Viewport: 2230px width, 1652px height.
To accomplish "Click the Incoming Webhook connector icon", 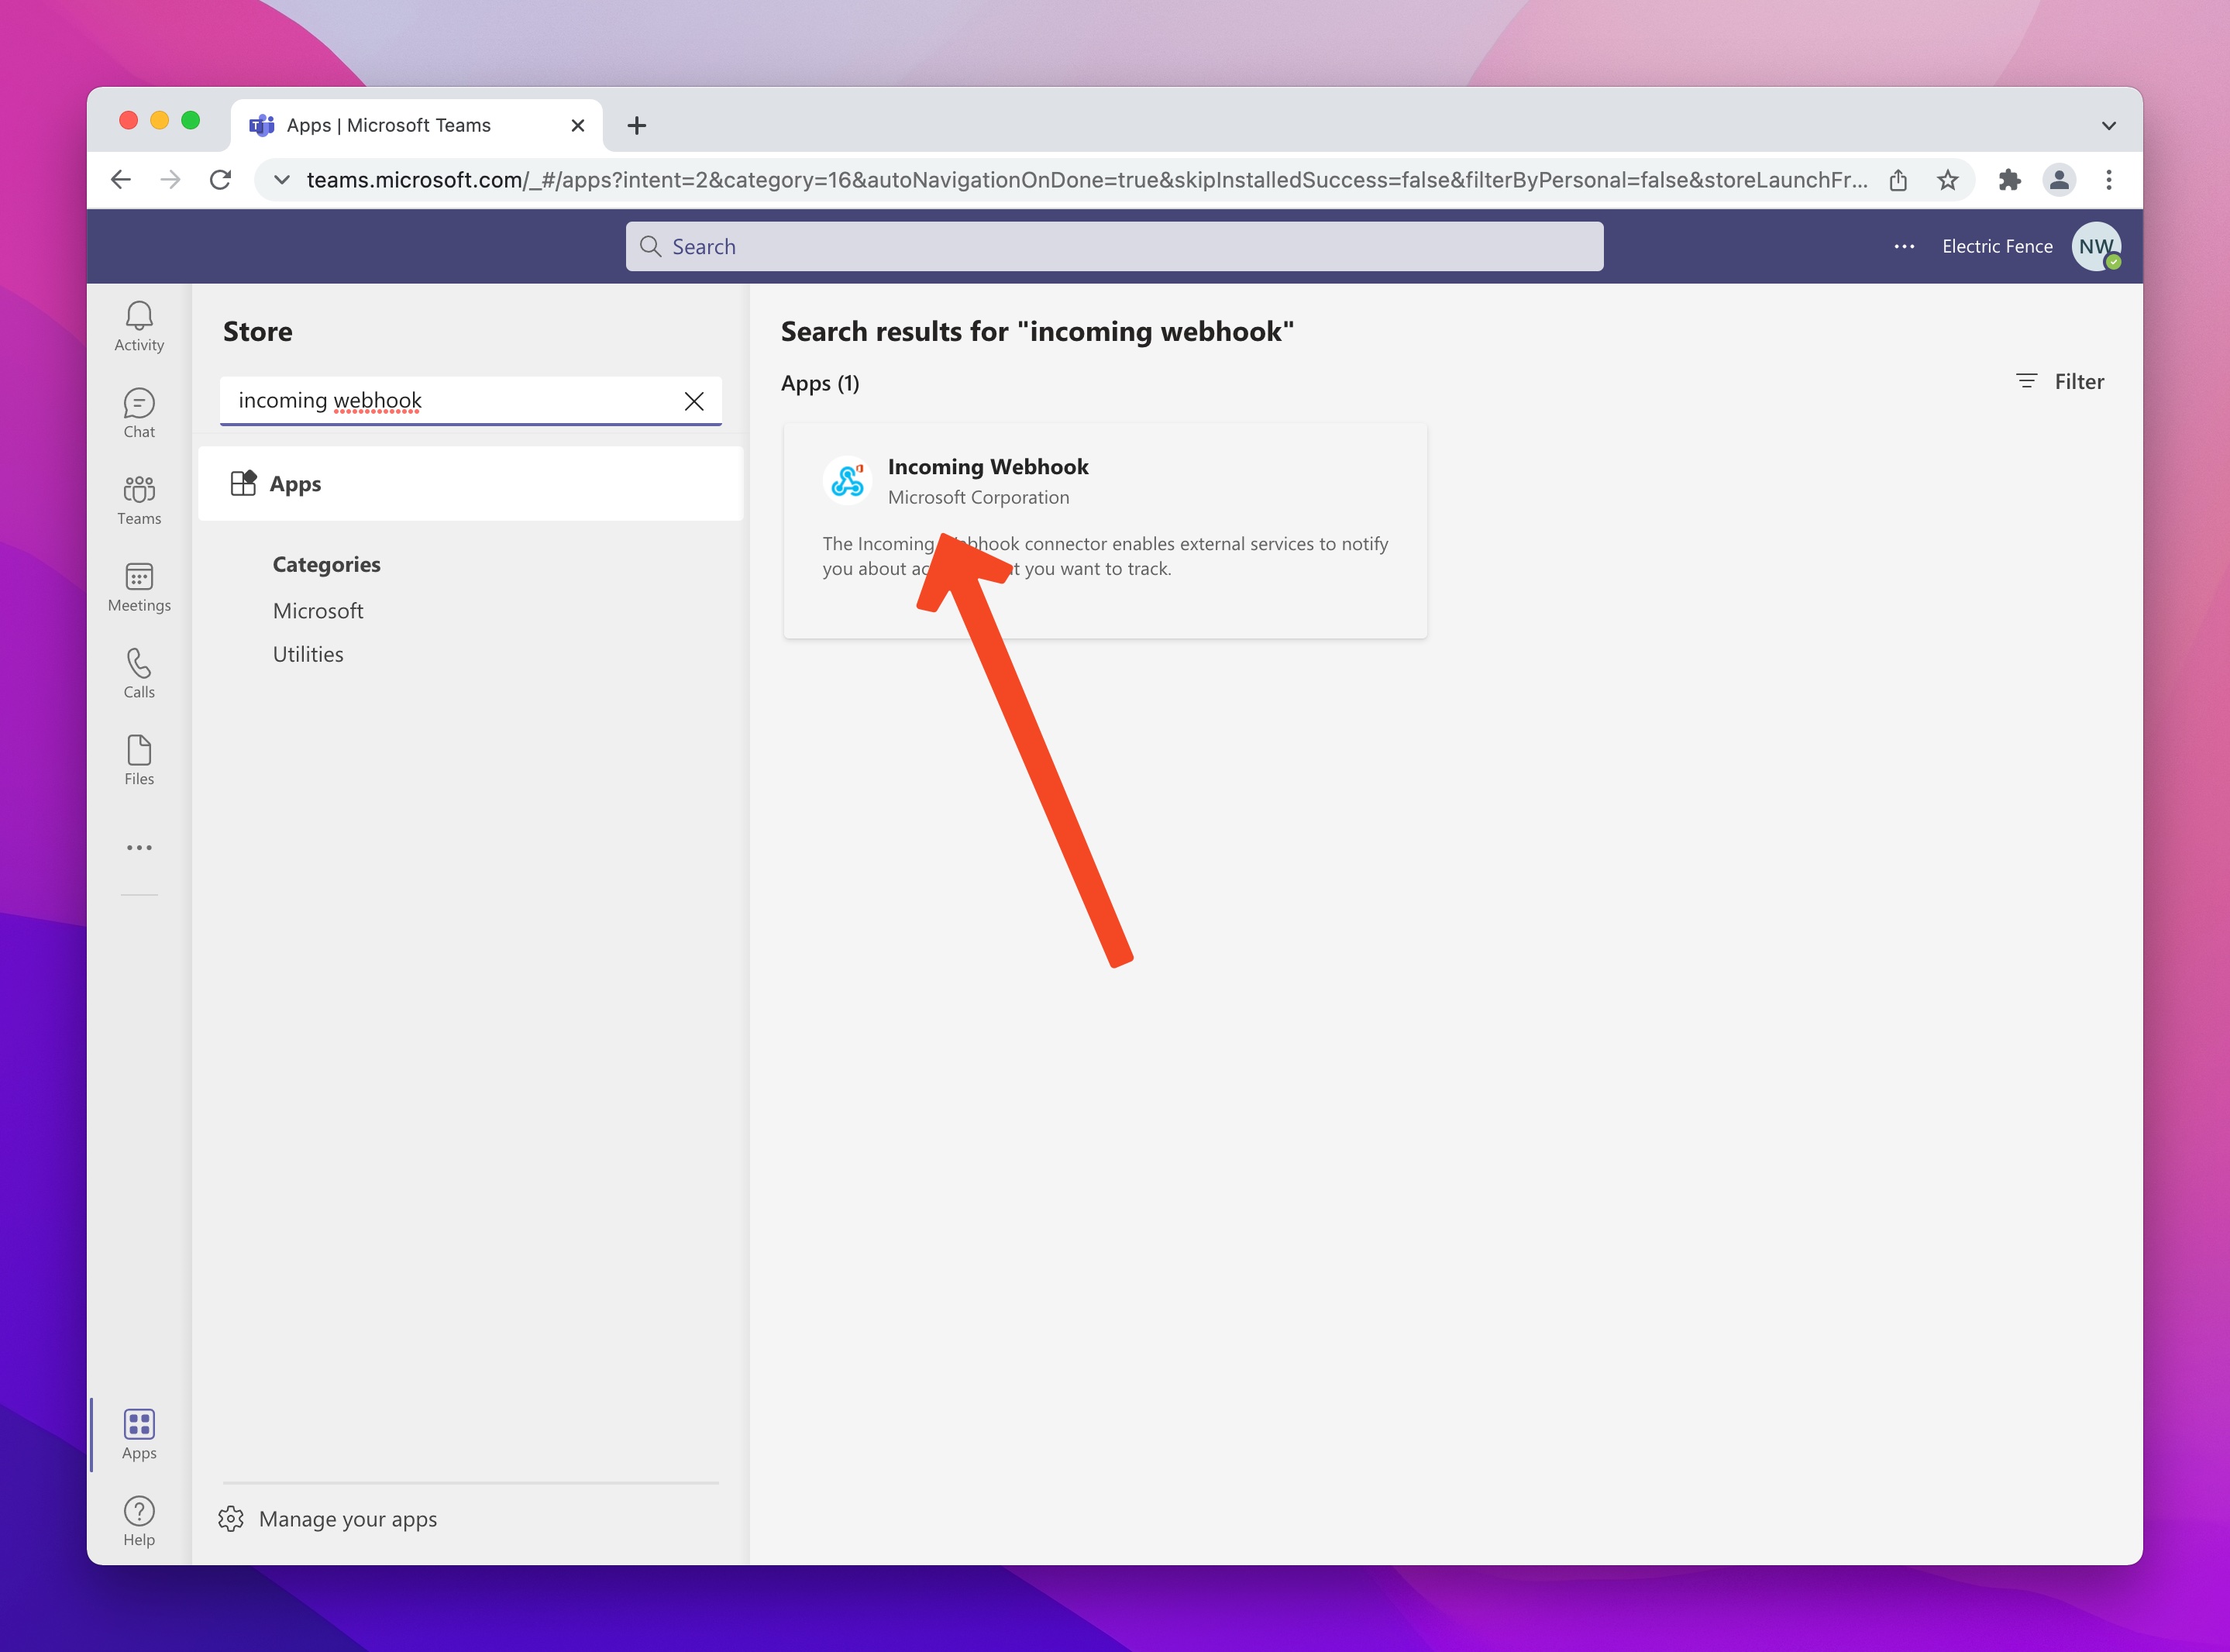I will (847, 481).
